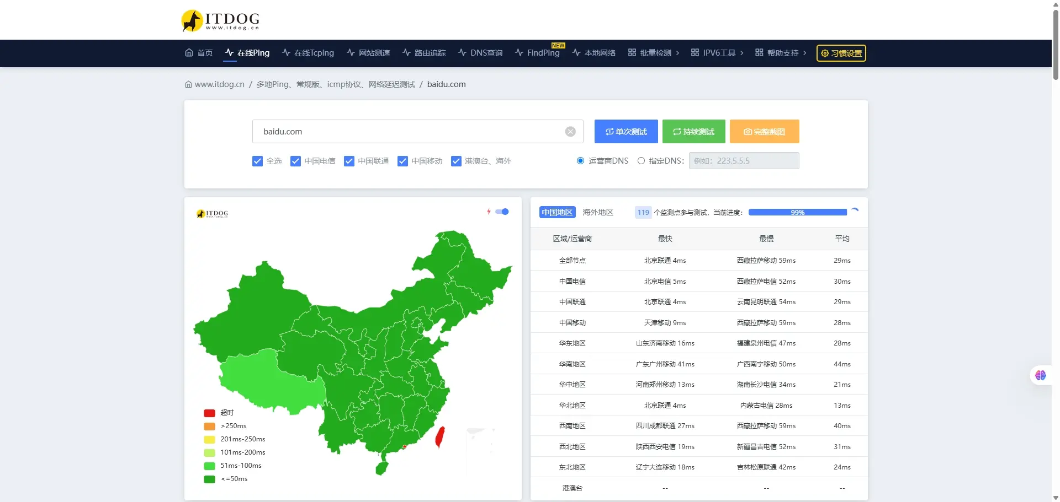Click the floating assistant icon on the right edge
Screen dimensions: 1060x502
pyautogui.click(x=1041, y=375)
